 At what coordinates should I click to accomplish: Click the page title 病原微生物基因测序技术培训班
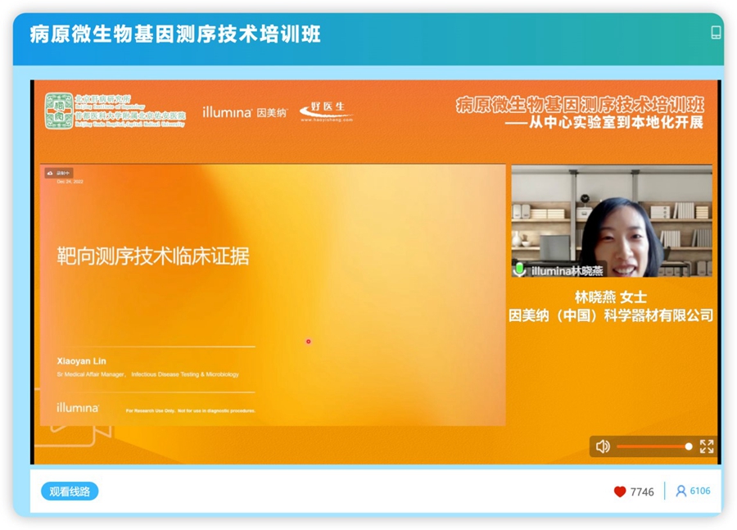175,34
